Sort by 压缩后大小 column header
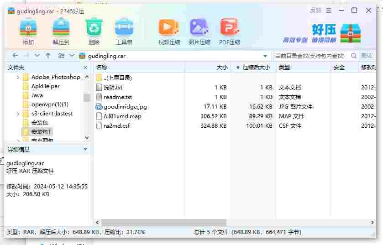 pos(253,68)
